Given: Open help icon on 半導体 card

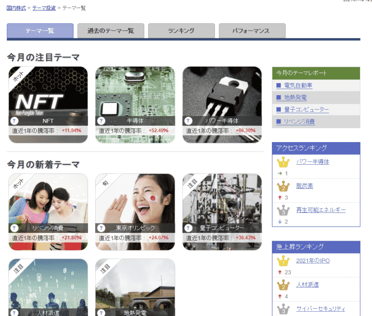Looking at the screenshot, I should coord(101,121).
